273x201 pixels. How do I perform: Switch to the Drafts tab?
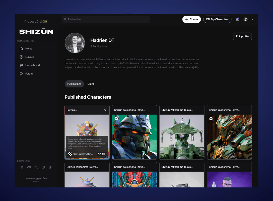[91, 84]
